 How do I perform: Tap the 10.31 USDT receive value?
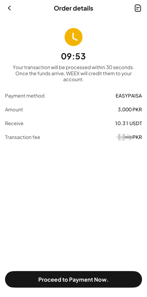click(x=129, y=123)
